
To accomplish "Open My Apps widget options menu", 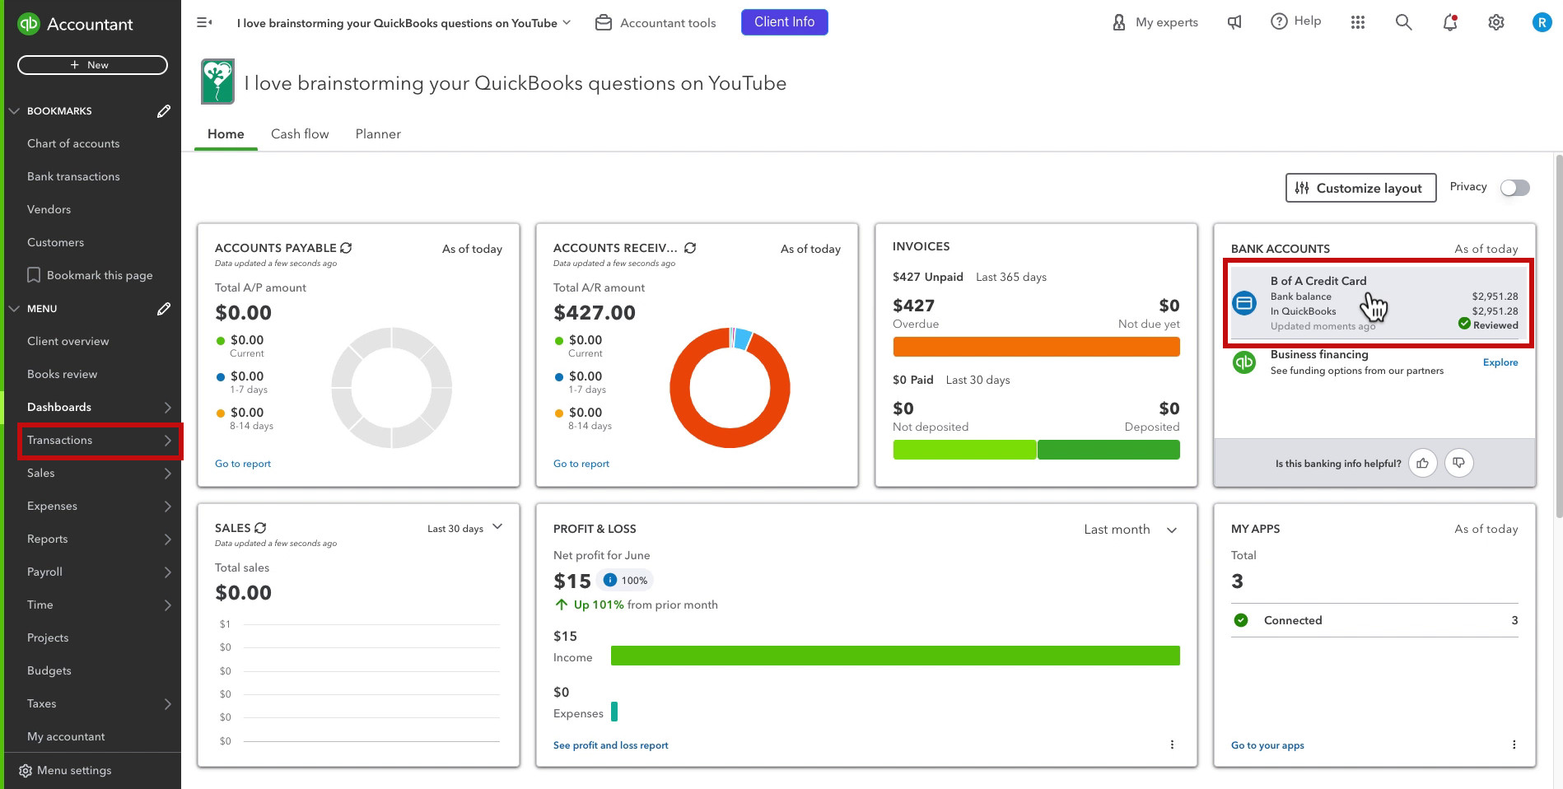I will click(1514, 745).
